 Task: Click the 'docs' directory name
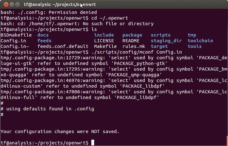click(43, 35)
